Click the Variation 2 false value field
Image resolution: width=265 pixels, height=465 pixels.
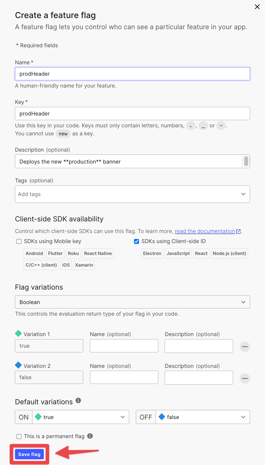tap(49, 377)
